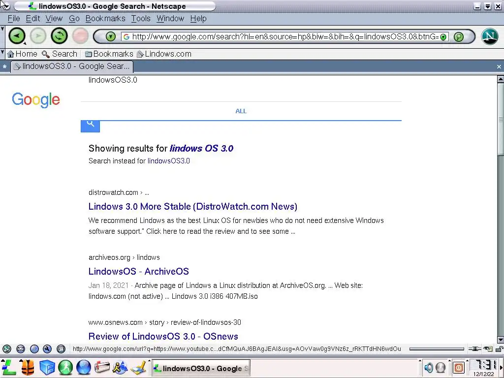Click the speaker volume icon in the tray
Screen dimensions: 504x378
(x=429, y=368)
